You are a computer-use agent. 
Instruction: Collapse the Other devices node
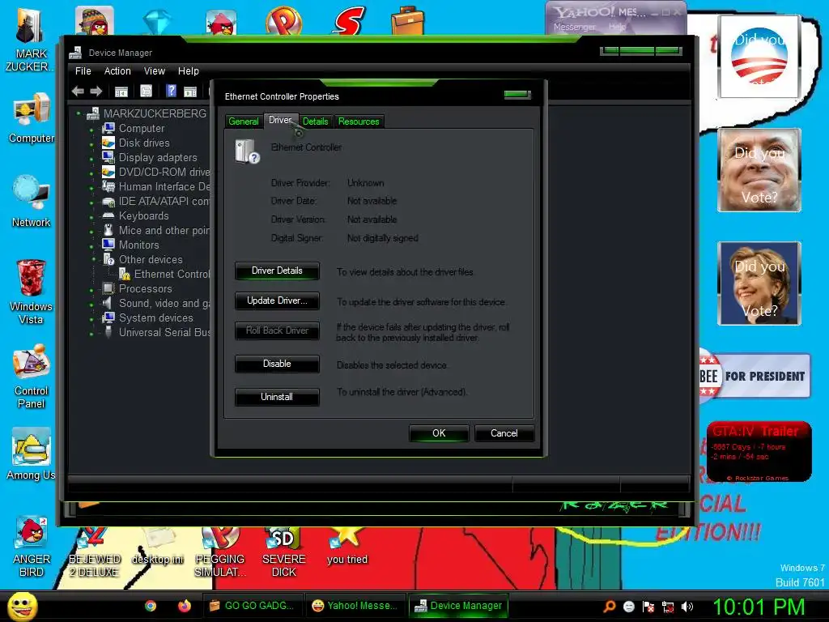pyautogui.click(x=94, y=259)
